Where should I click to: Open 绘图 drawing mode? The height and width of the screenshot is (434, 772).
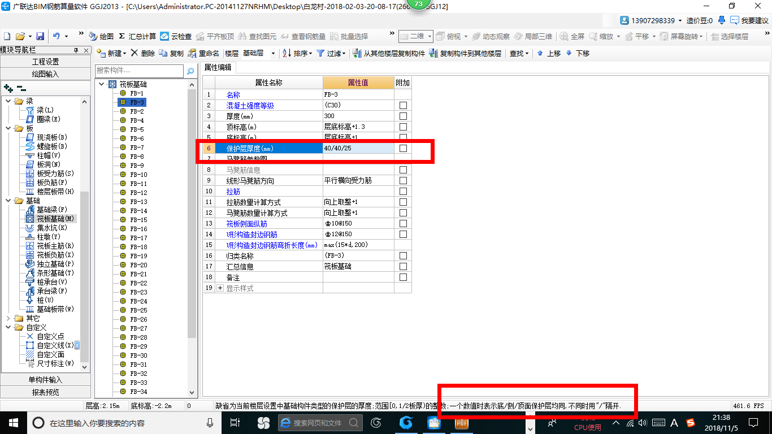[101, 36]
